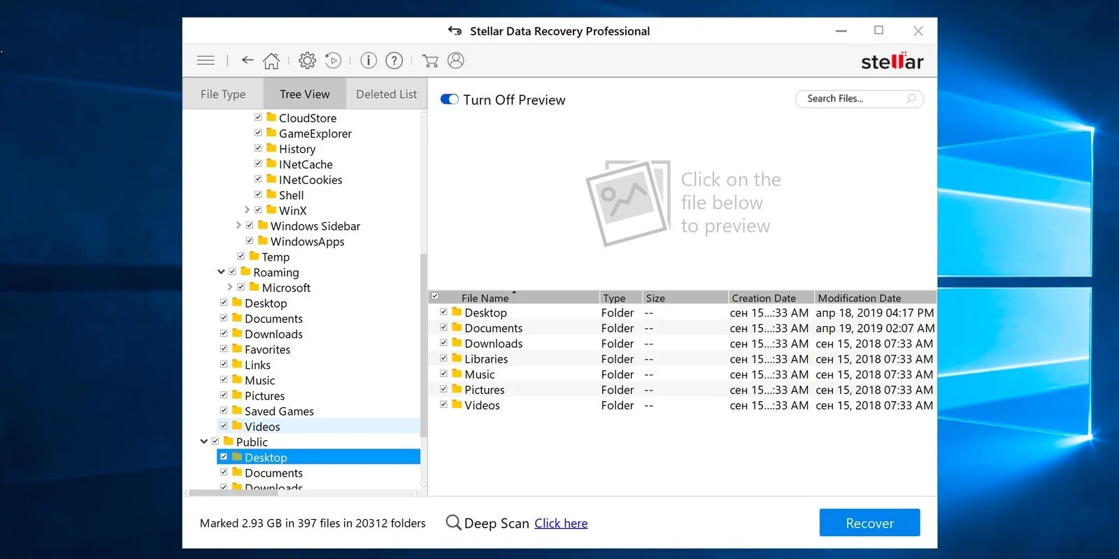The image size is (1119, 559).
Task: Click the GameExplorer folder icon
Action: [x=271, y=133]
